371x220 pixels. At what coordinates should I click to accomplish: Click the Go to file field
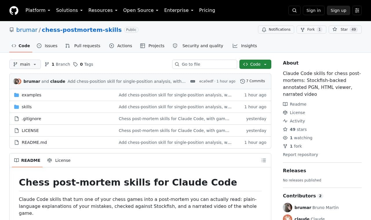[205, 64]
